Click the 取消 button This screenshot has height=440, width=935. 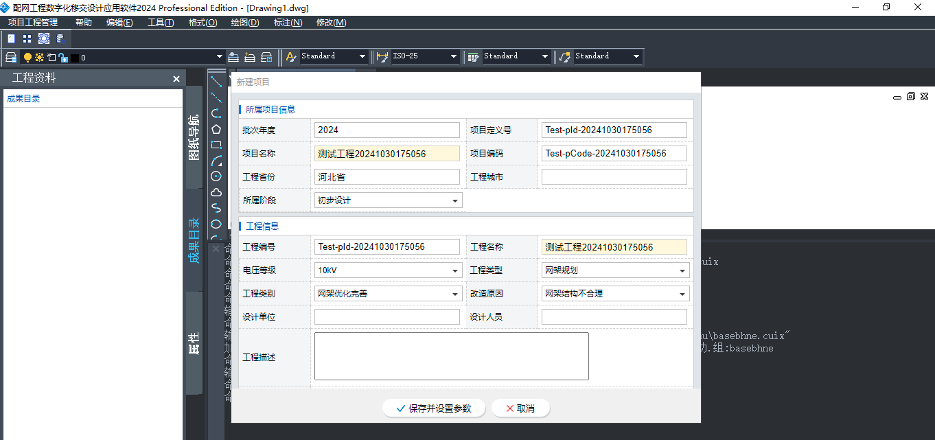click(520, 408)
